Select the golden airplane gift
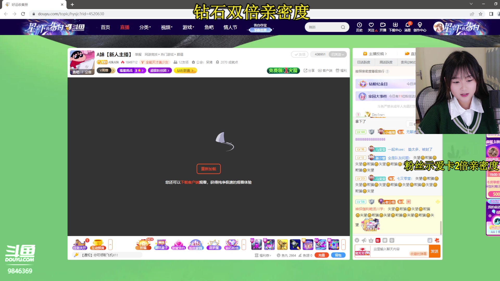This screenshot has width=500, height=281. [x=282, y=245]
